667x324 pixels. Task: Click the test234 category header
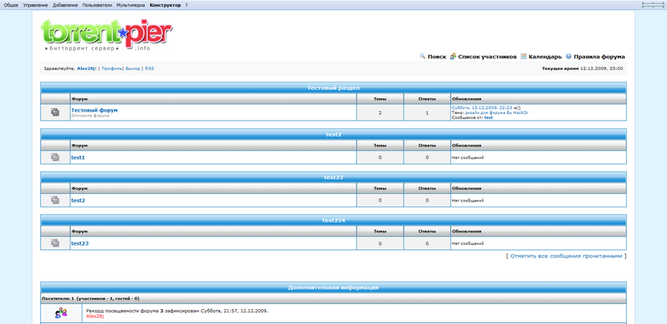pos(333,220)
